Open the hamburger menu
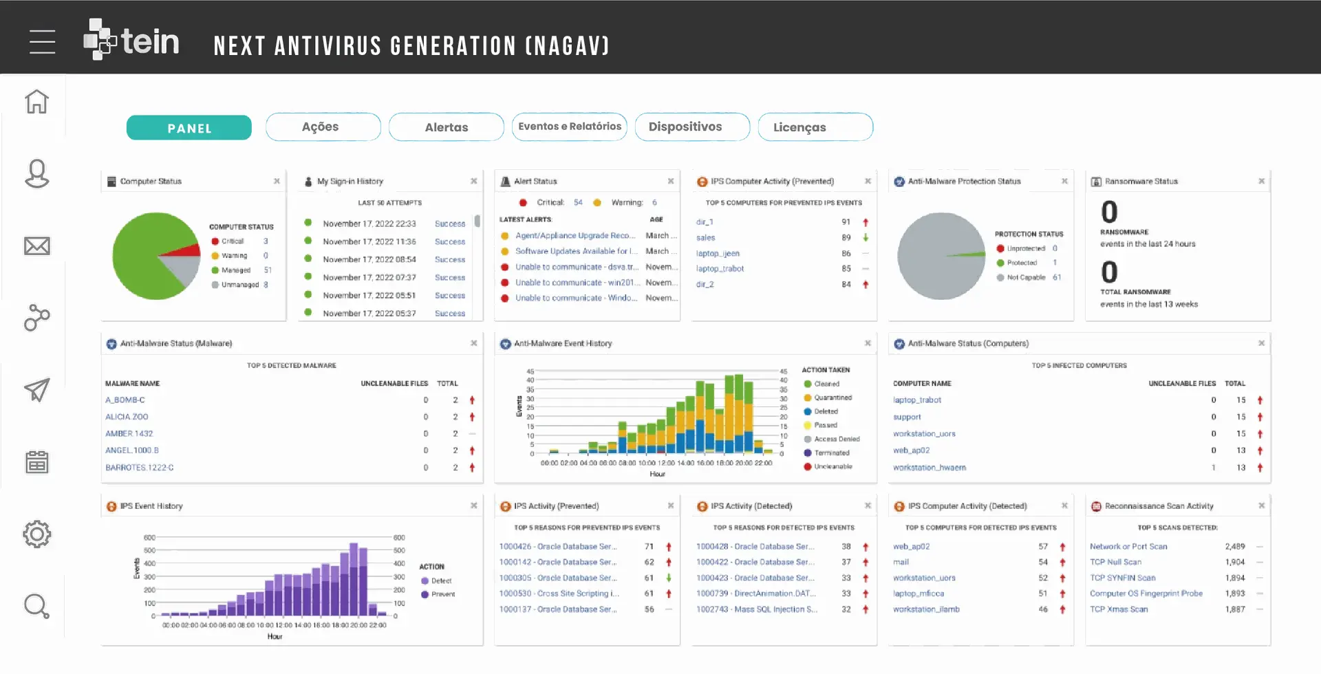The image size is (1321, 674). click(42, 42)
